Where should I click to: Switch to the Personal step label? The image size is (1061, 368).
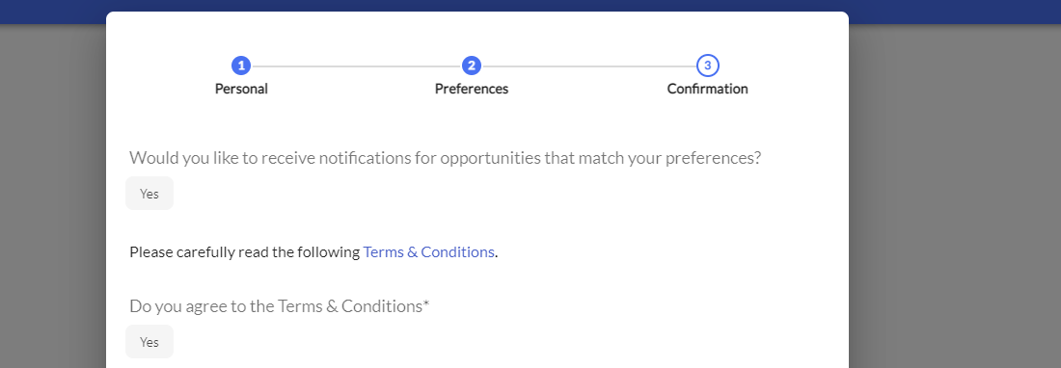[x=241, y=89]
